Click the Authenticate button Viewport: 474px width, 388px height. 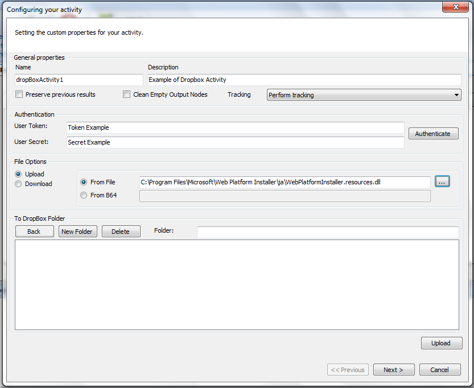pyautogui.click(x=433, y=134)
